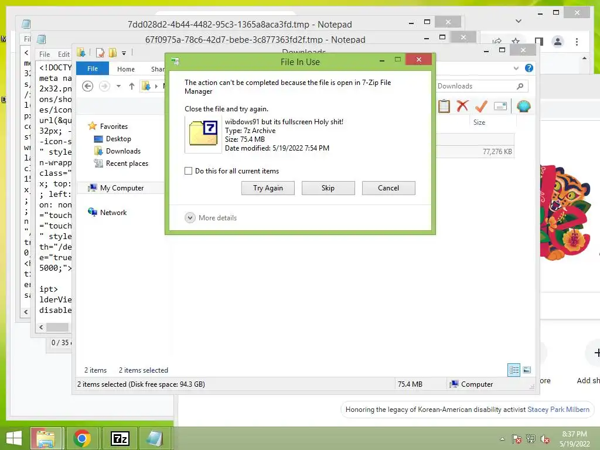Expand the explorer ribbon chevron
The width and height of the screenshot is (600, 450).
[516, 68]
